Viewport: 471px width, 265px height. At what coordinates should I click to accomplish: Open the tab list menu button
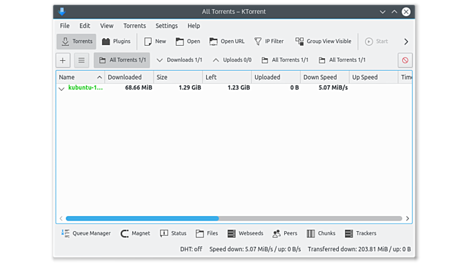[81, 60]
